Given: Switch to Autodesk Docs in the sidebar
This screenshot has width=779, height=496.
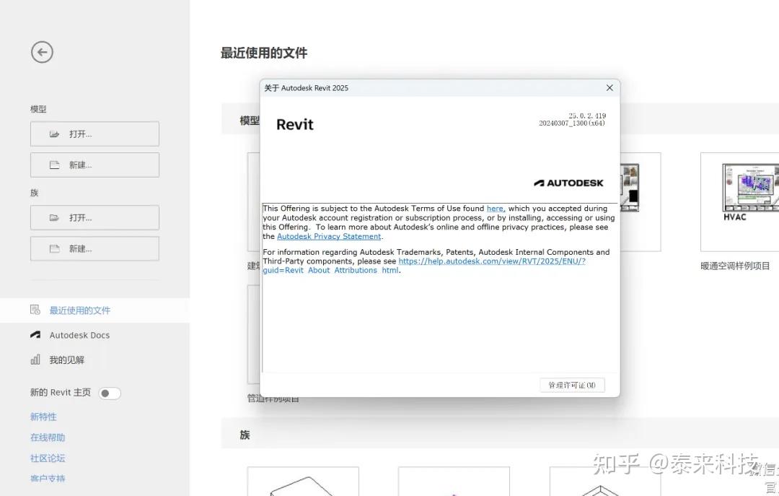Looking at the screenshot, I should [x=79, y=335].
